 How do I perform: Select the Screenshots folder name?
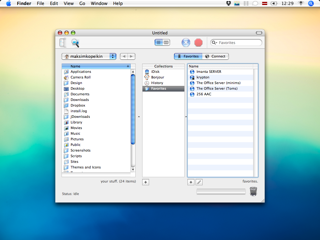(x=80, y=150)
